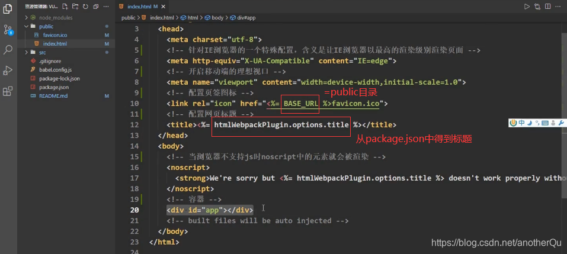This screenshot has width=567, height=254.
Task: Click the <noscript> opening tag line
Action: [x=188, y=168]
